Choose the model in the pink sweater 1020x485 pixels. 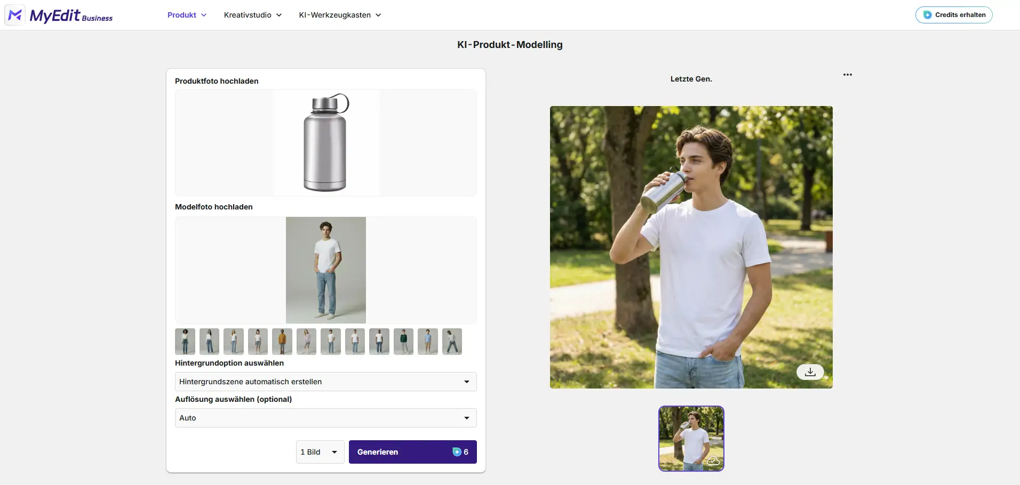(x=306, y=342)
